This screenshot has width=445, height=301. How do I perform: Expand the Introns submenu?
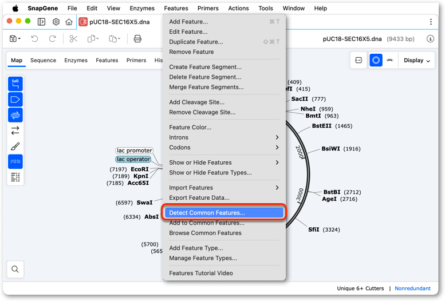[224, 137]
